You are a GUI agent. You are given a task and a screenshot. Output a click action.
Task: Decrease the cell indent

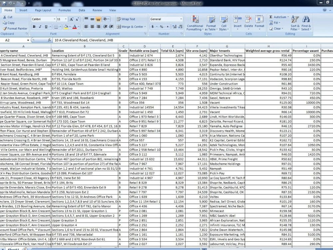(x=105, y=27)
